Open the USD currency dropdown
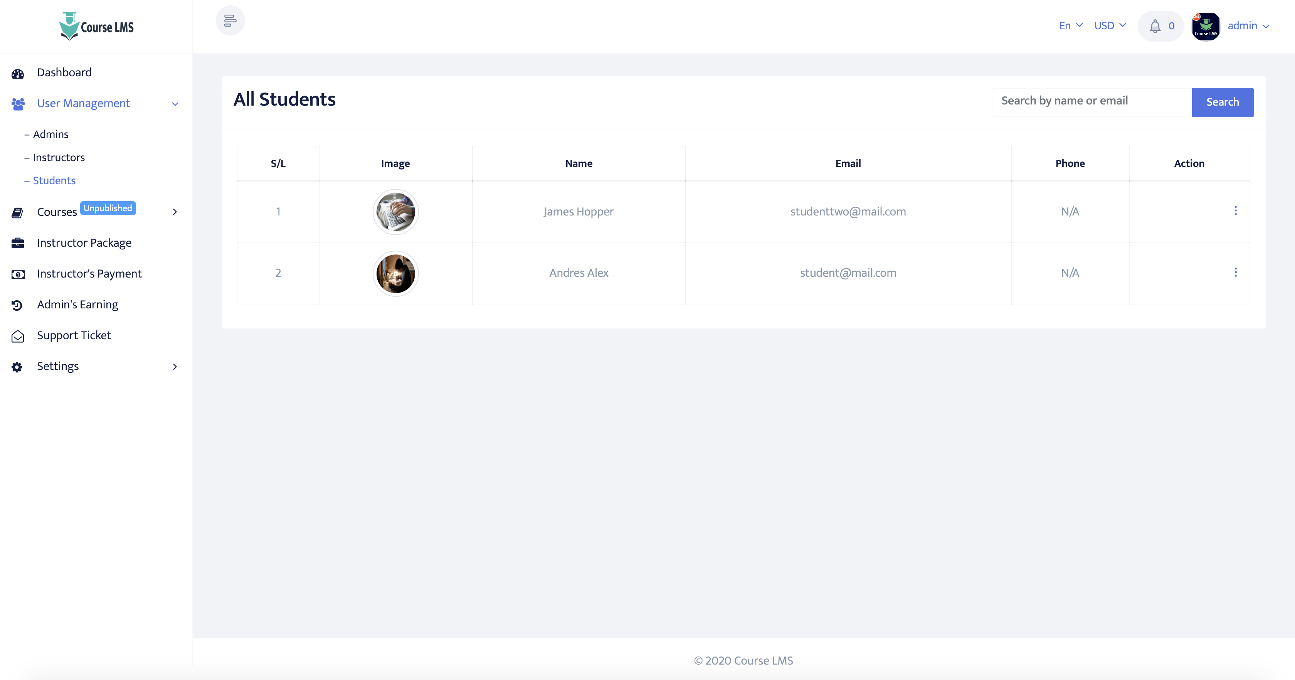 pos(1110,25)
